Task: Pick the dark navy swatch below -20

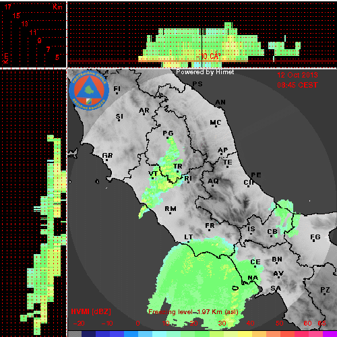Action: (x=88, y=334)
